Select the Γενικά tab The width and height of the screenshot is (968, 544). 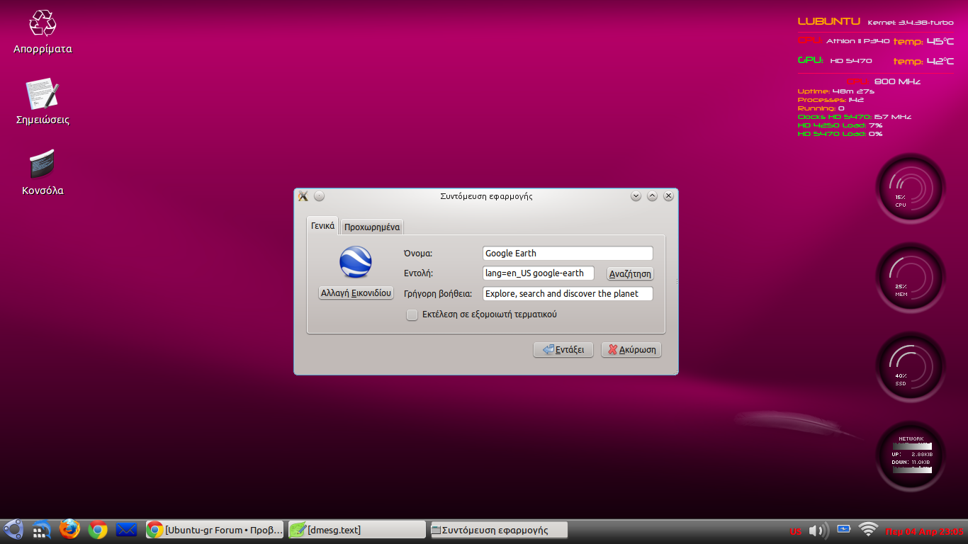[x=322, y=226]
